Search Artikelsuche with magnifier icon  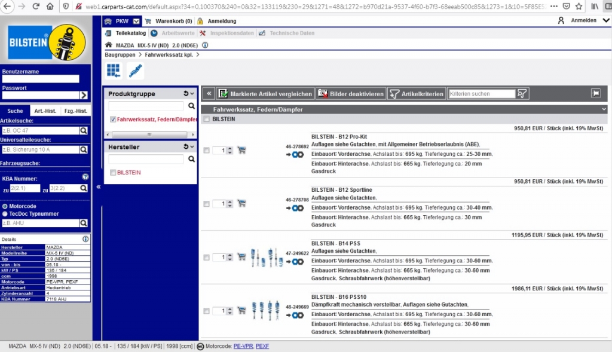coord(84,131)
